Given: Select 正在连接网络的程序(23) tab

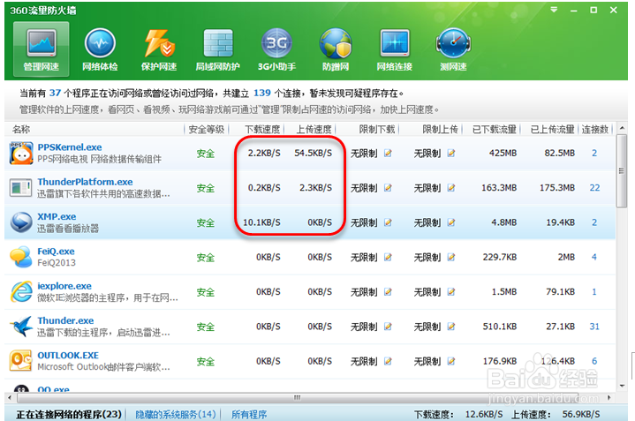Looking at the screenshot, I should coord(69,415).
